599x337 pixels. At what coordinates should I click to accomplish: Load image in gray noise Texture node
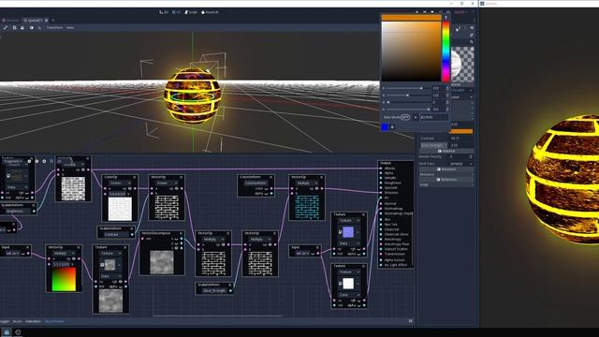pos(102,264)
